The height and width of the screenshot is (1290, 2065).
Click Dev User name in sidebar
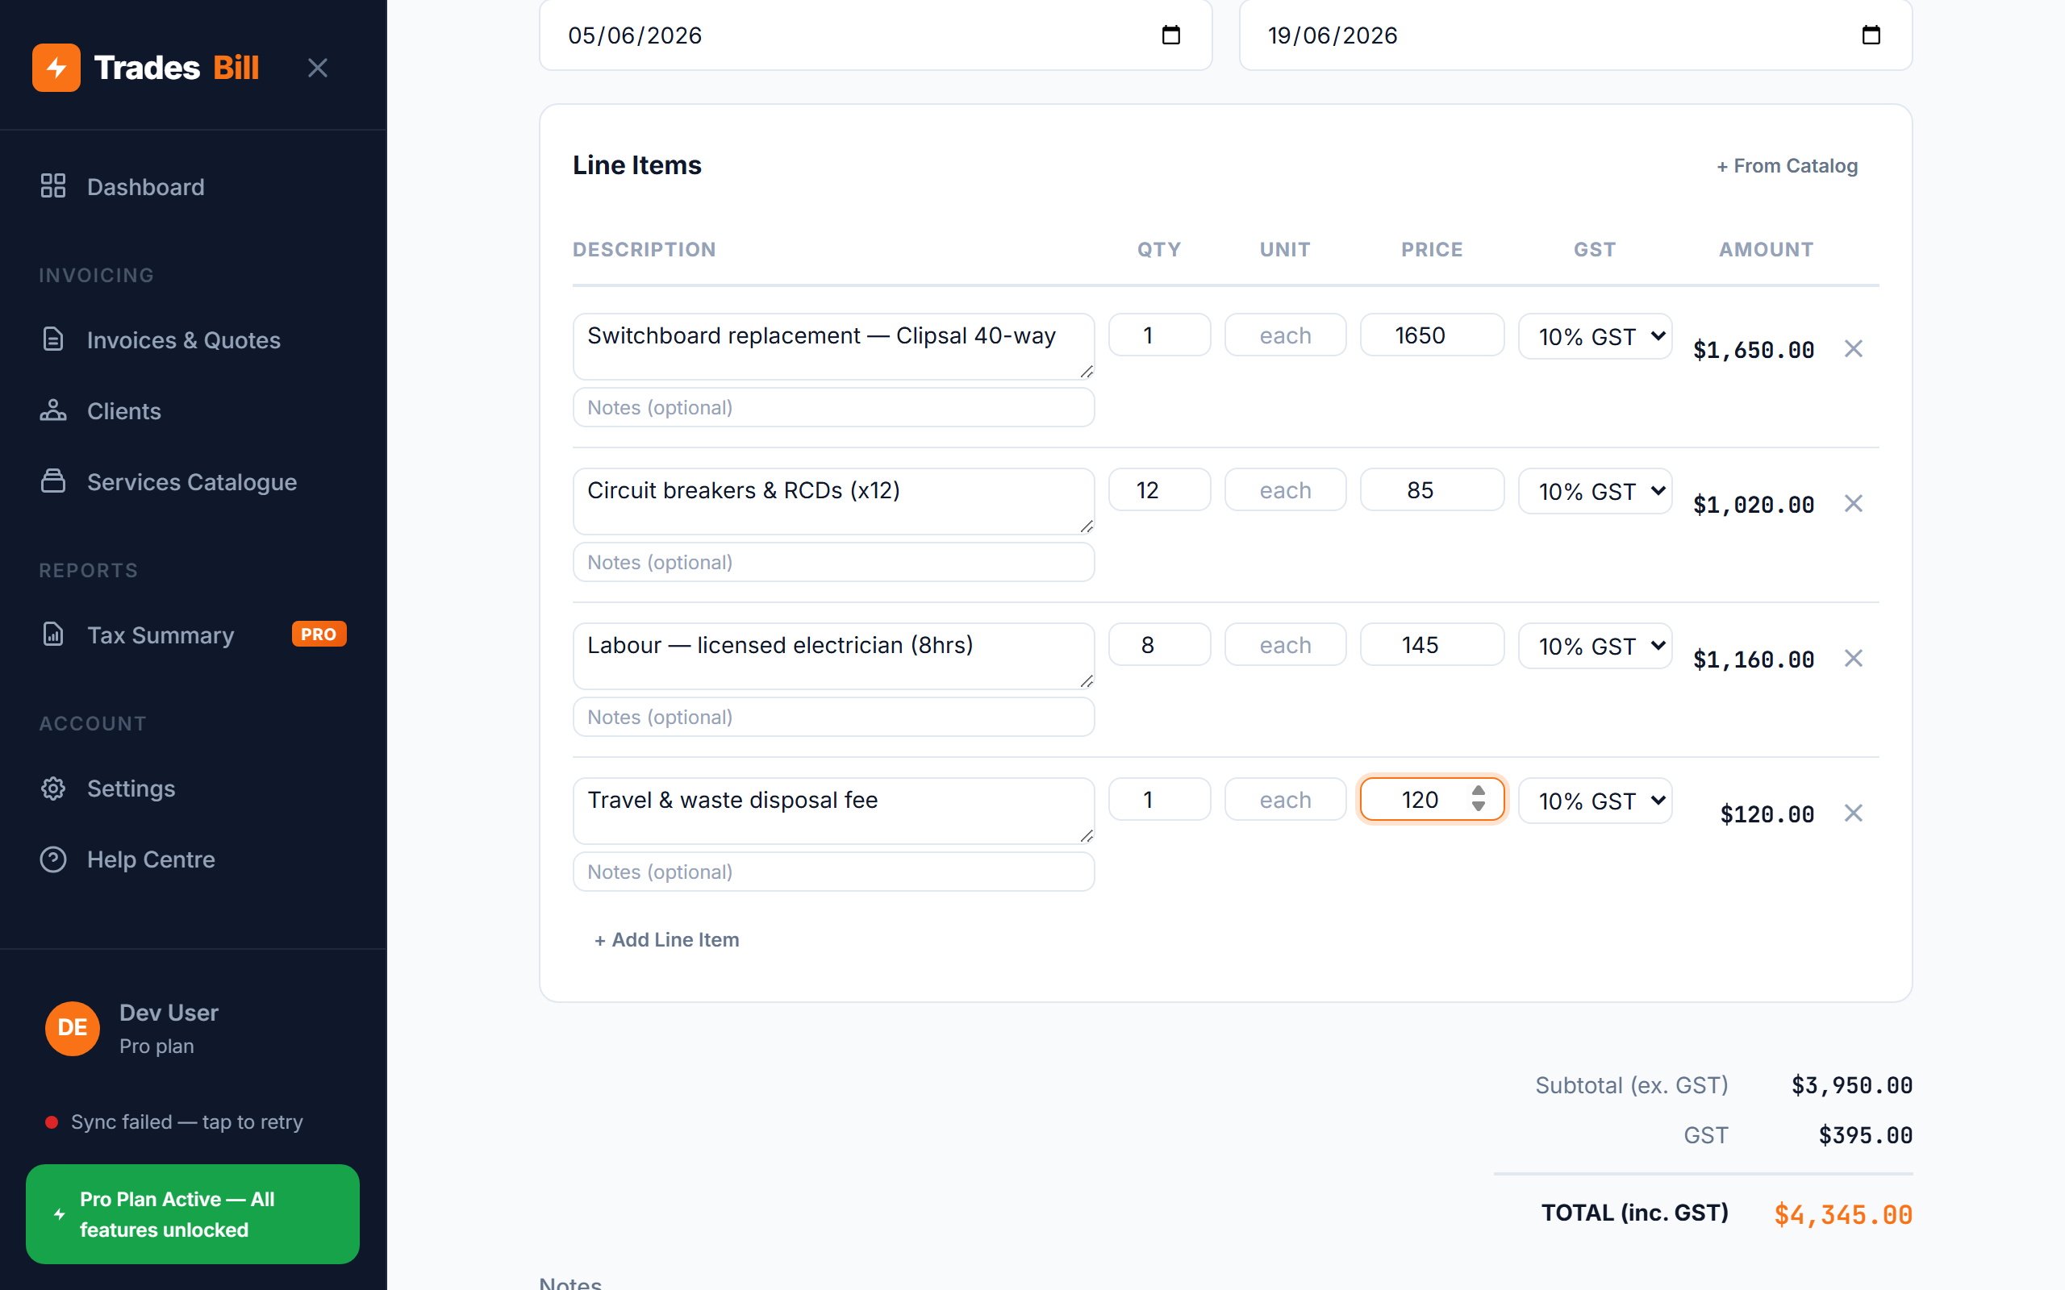169,1013
